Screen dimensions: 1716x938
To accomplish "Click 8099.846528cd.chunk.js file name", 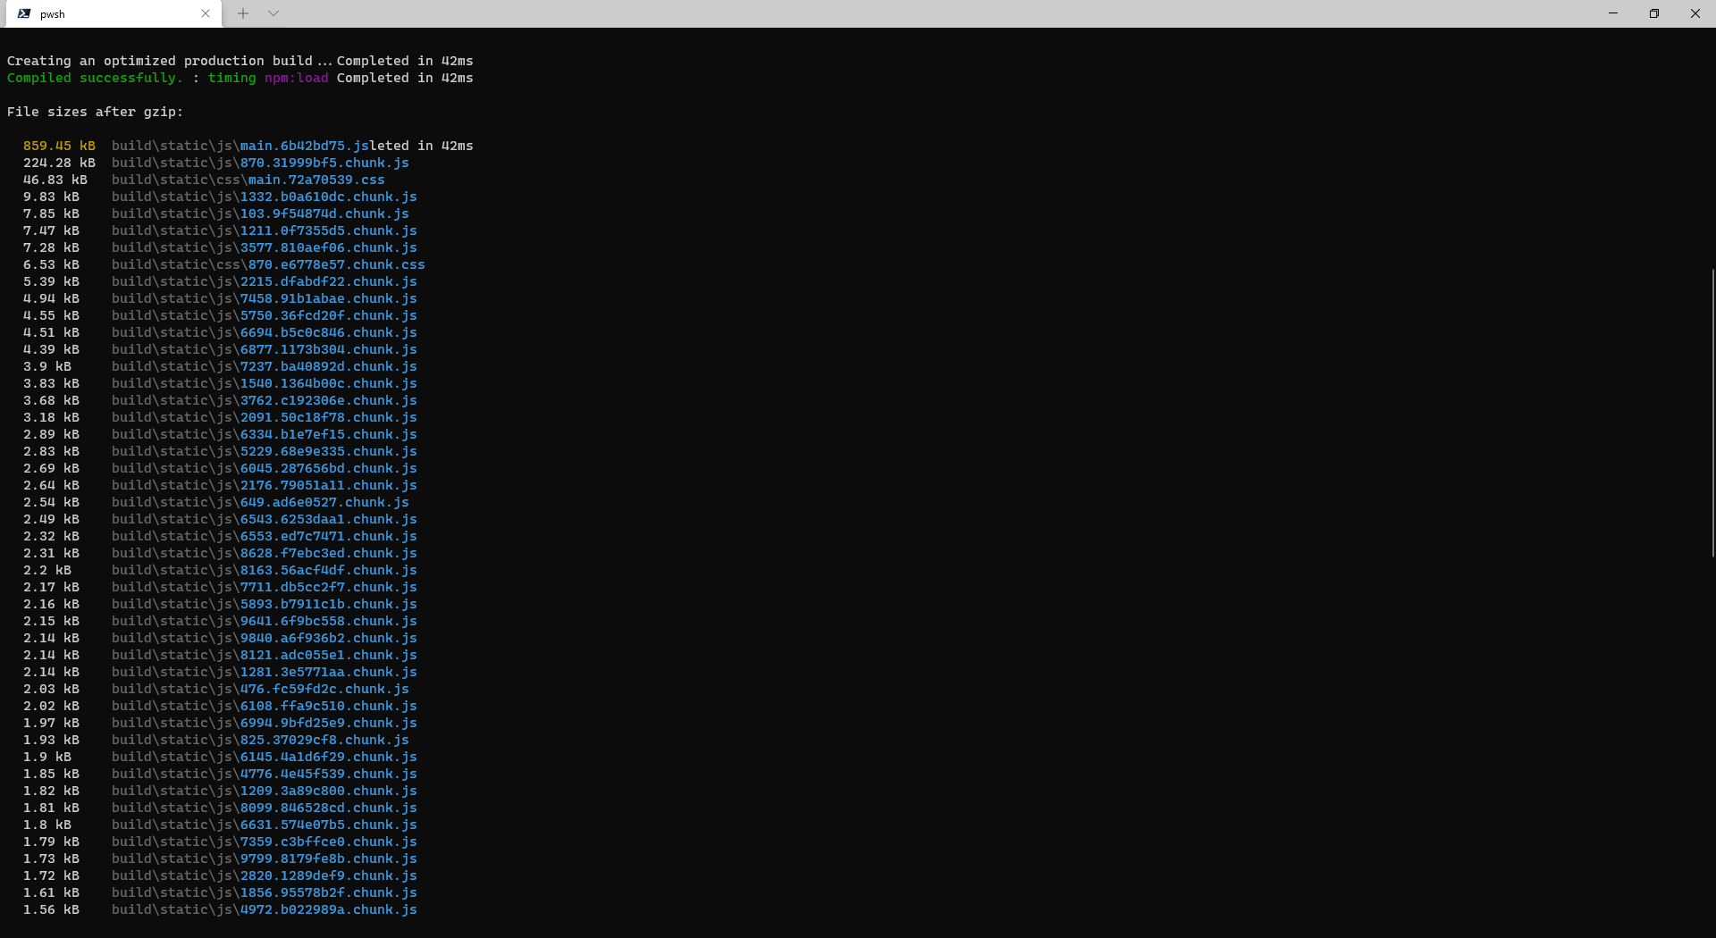I will 329,808.
